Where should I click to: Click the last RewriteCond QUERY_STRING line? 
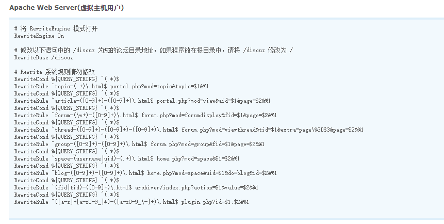(67, 195)
